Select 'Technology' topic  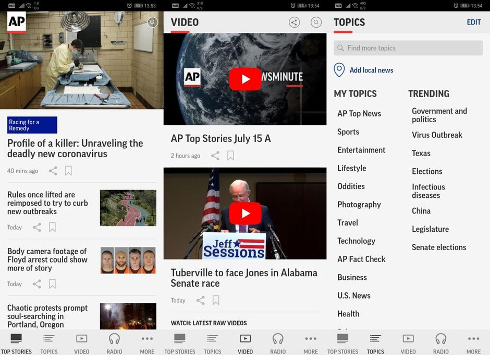tap(356, 241)
